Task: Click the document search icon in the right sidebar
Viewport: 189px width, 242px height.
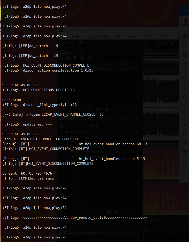Action: pos(185,45)
